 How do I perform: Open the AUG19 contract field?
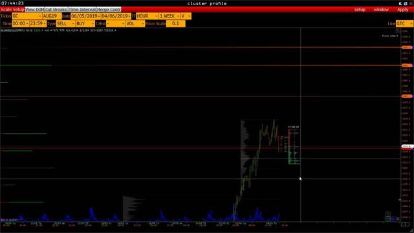tap(52, 16)
